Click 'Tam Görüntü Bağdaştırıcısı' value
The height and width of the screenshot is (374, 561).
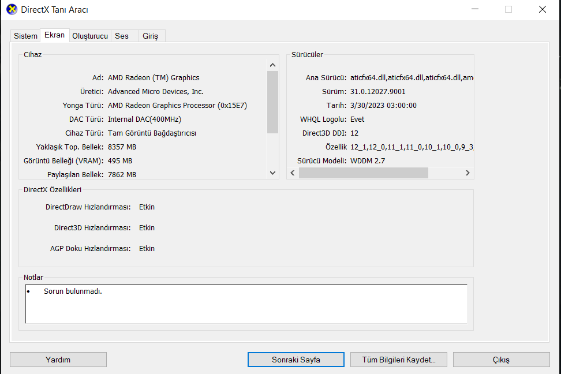[x=152, y=133]
